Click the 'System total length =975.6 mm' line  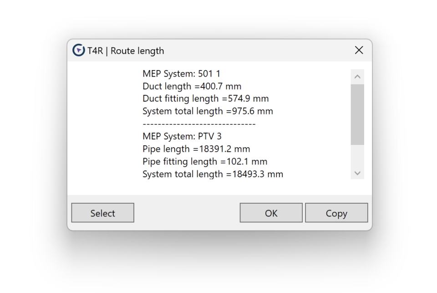pyautogui.click(x=208, y=111)
